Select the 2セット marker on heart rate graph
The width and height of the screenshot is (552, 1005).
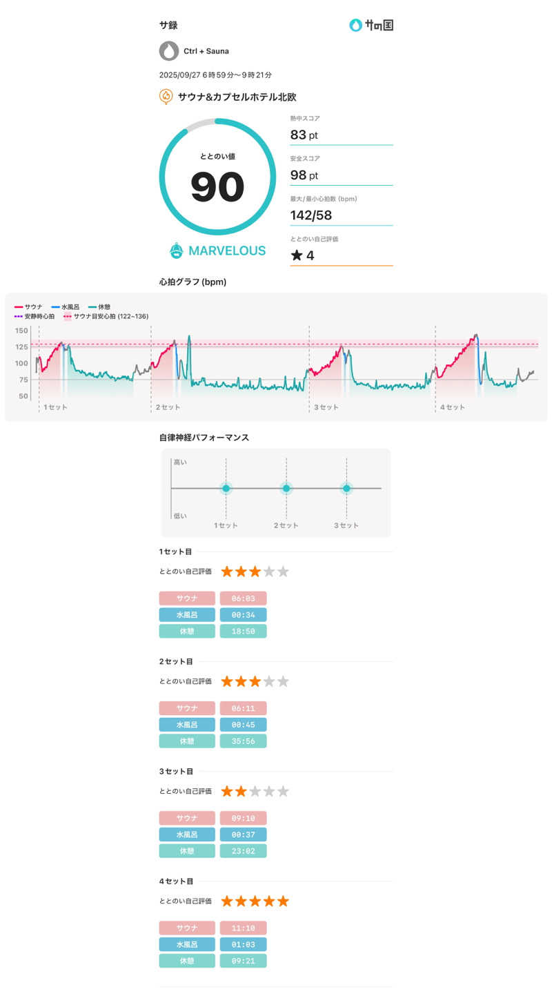point(168,407)
